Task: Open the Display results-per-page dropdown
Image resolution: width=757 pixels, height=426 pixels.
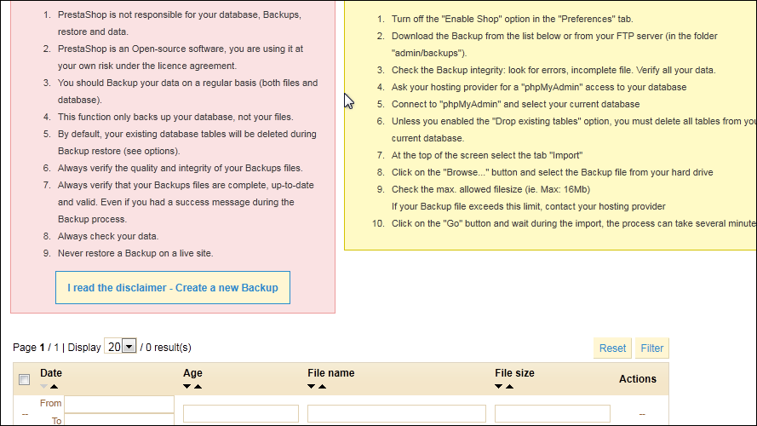Action: point(120,347)
